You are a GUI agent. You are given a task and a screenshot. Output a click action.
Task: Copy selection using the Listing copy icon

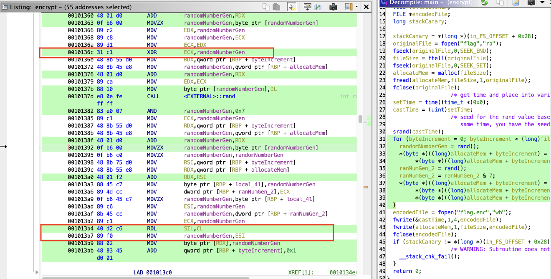[266, 6]
